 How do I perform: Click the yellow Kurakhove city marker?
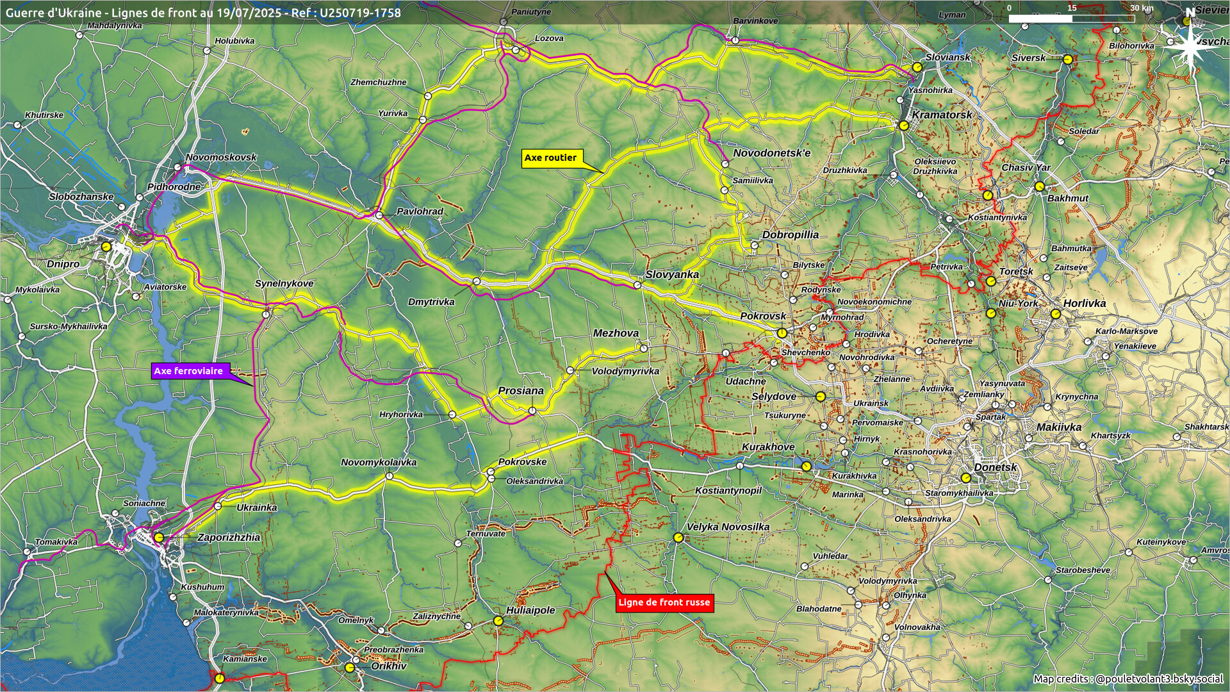point(807,466)
